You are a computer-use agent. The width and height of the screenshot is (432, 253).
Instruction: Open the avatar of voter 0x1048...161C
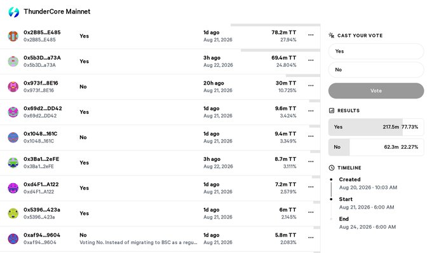pos(13,137)
